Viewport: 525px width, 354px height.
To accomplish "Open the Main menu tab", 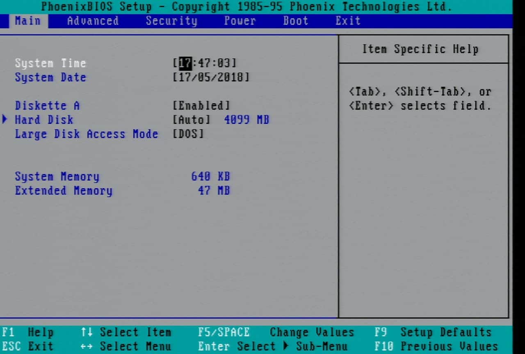I will (x=27, y=21).
